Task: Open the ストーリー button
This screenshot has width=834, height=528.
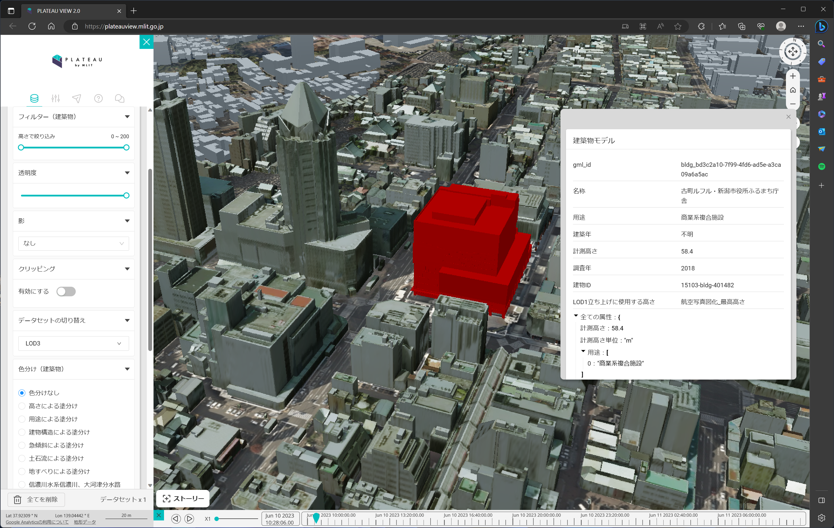Action: (x=183, y=499)
